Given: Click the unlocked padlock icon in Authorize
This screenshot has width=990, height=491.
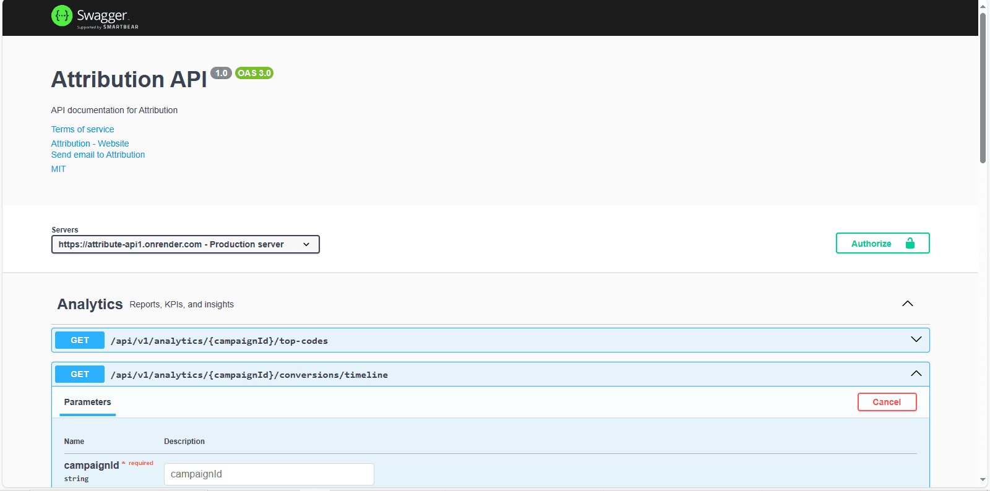Looking at the screenshot, I should pyautogui.click(x=910, y=243).
